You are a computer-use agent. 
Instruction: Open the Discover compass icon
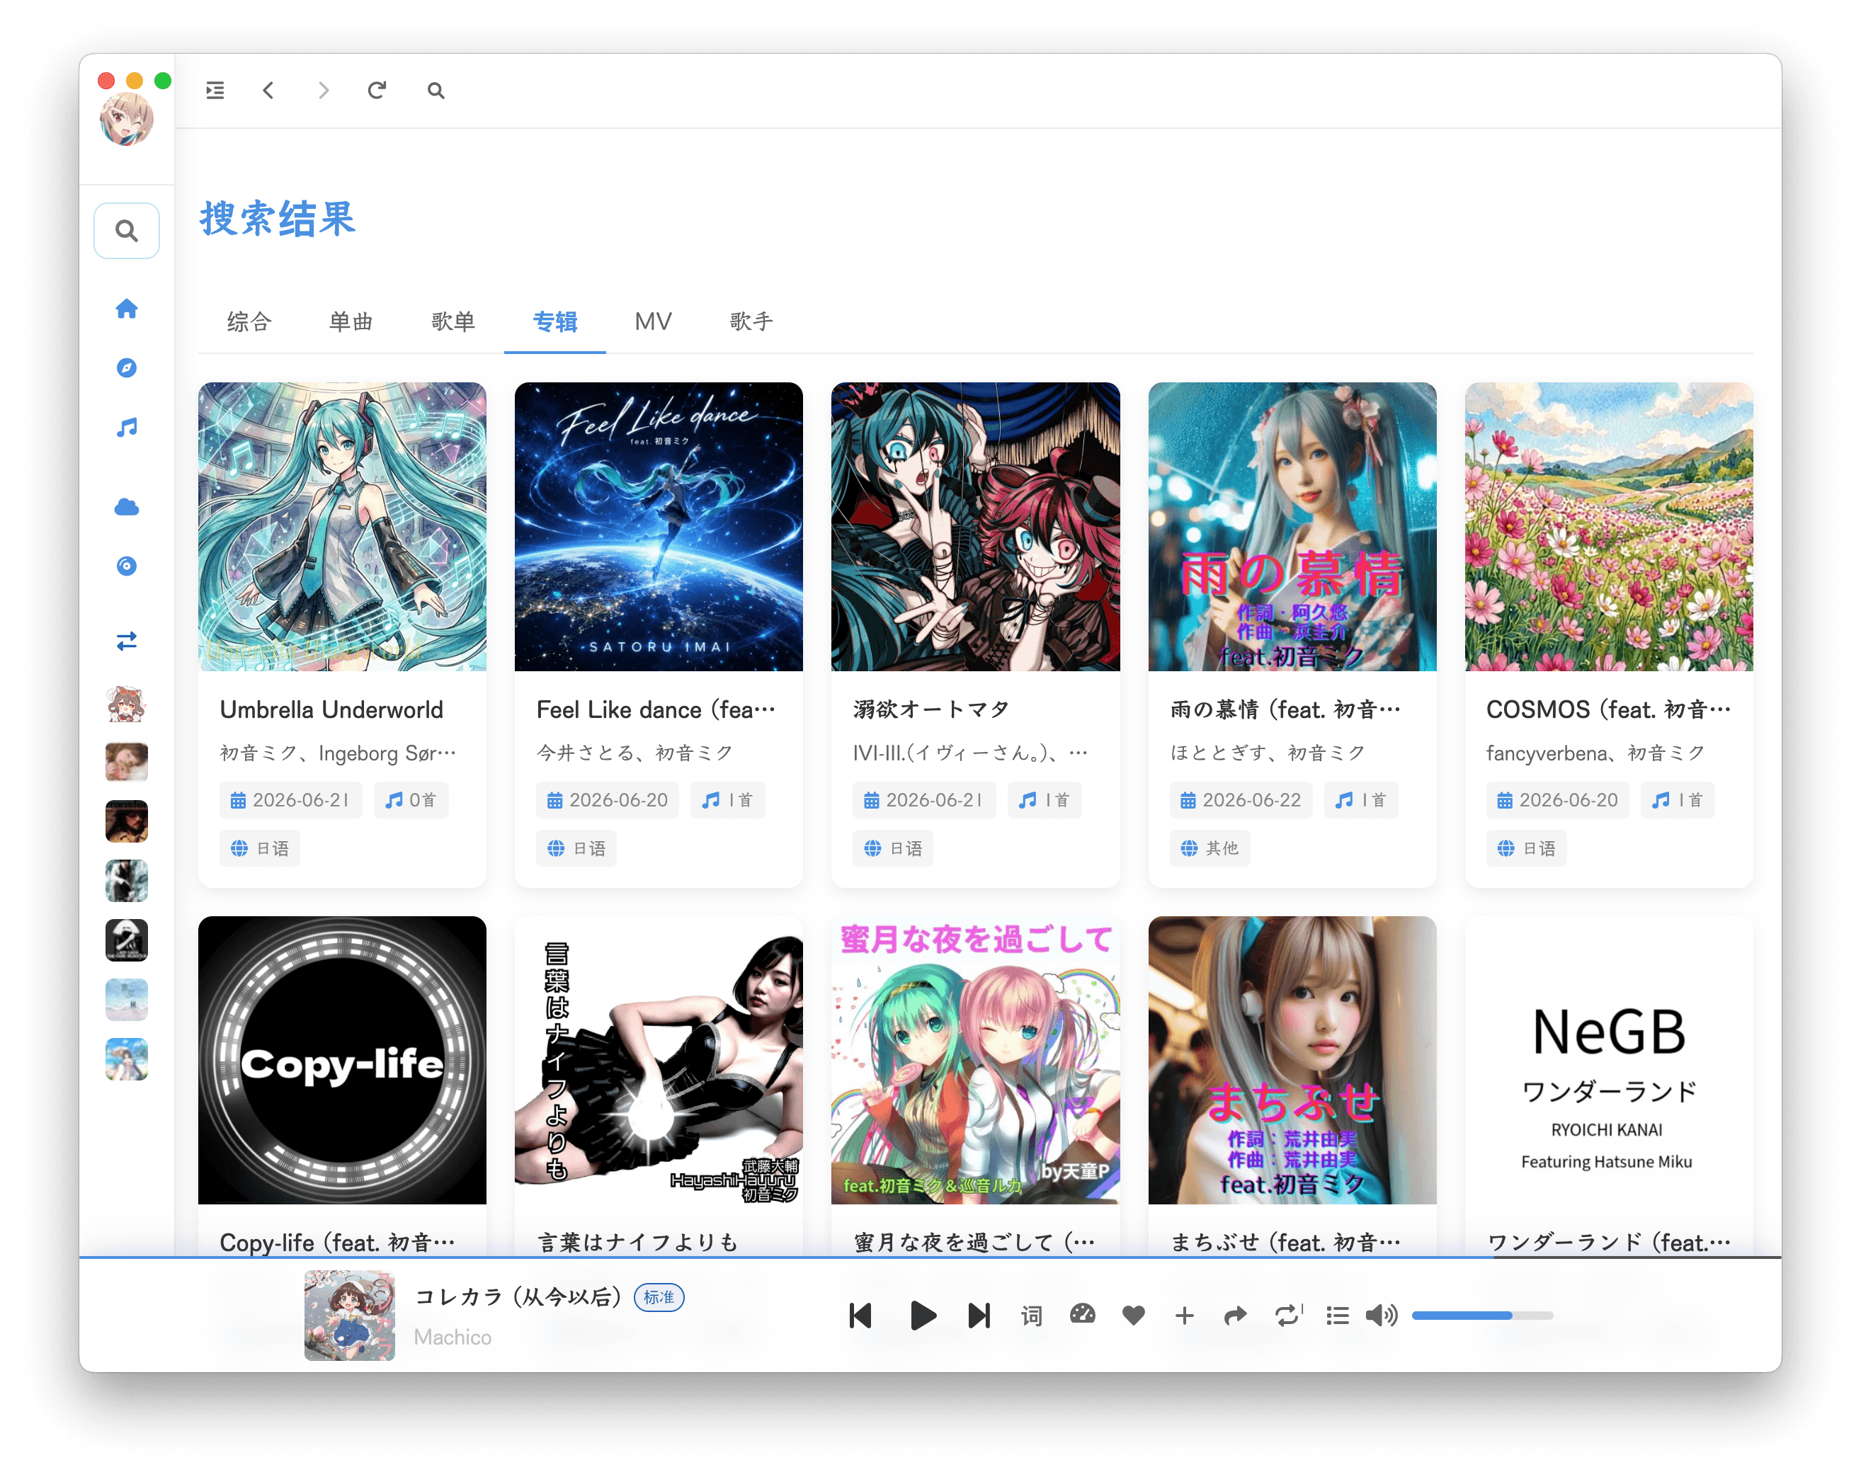point(127,367)
